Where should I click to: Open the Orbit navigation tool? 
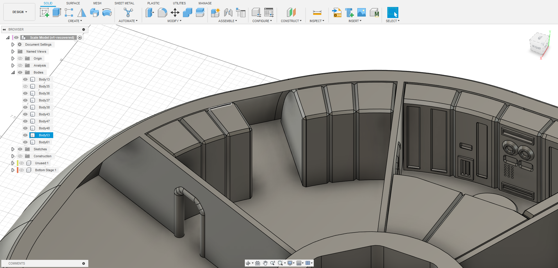[248, 263]
